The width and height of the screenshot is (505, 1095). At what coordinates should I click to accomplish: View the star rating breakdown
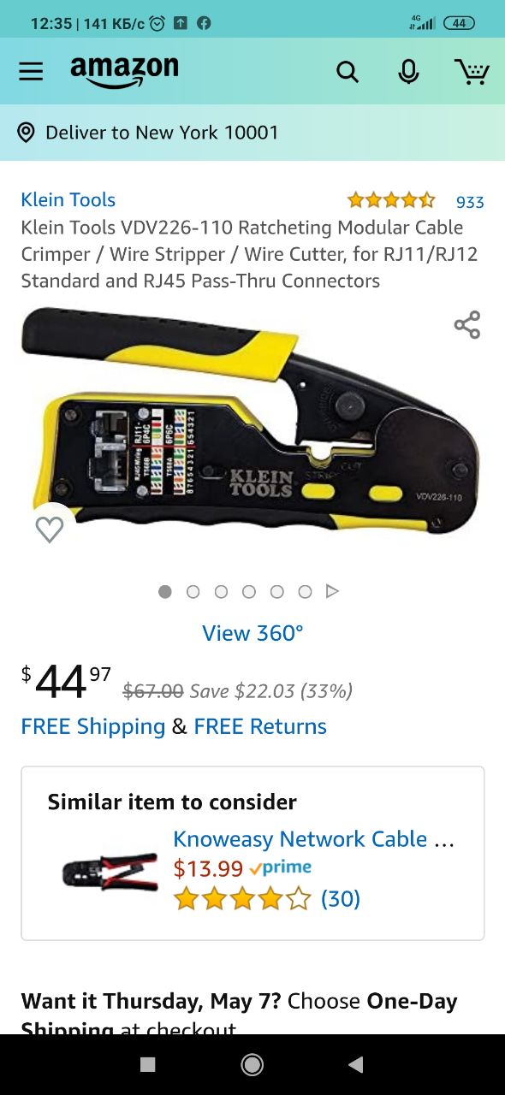[391, 201]
